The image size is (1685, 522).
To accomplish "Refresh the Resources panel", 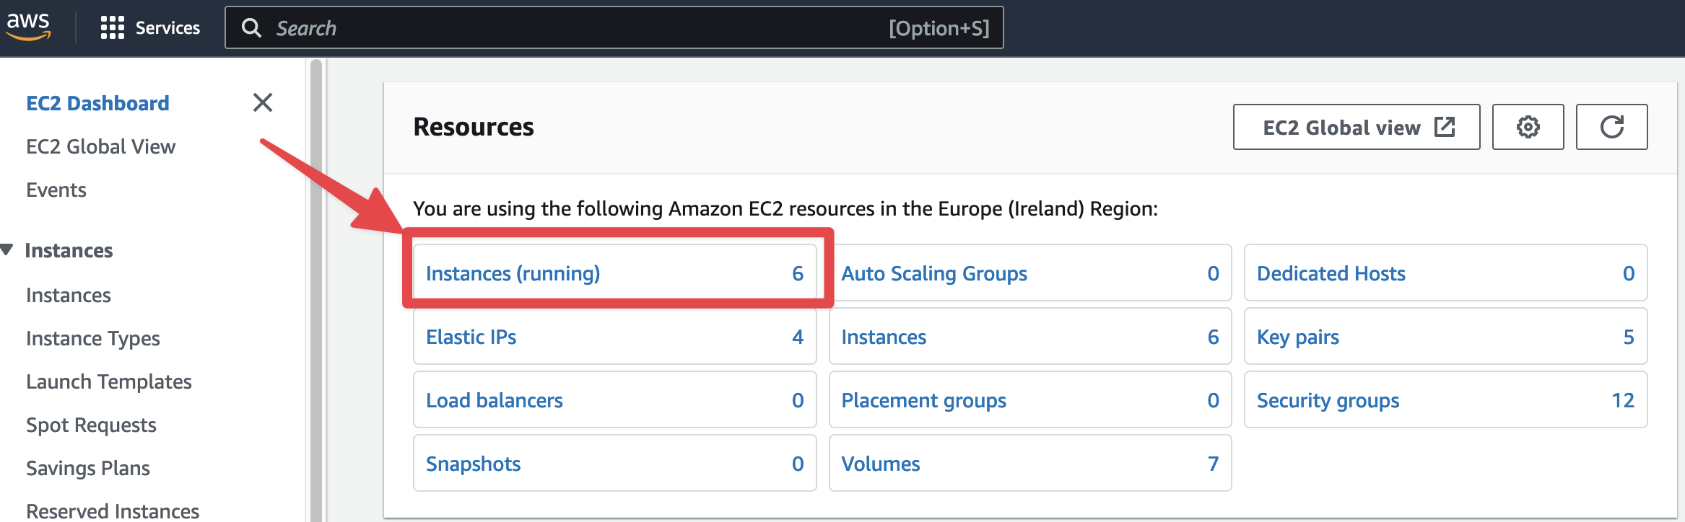I will (x=1612, y=127).
